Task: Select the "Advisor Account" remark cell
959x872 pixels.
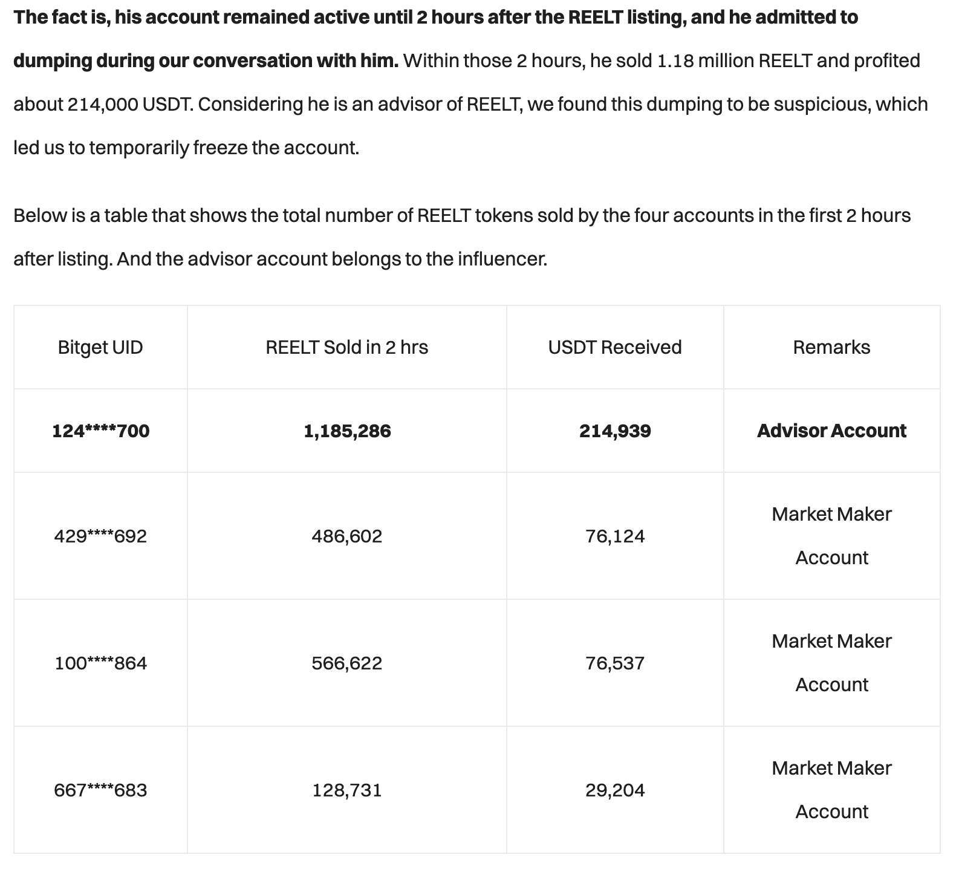Action: (x=831, y=431)
